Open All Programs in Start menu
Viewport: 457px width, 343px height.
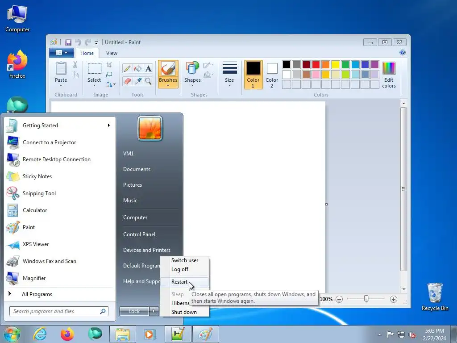[x=60, y=294]
